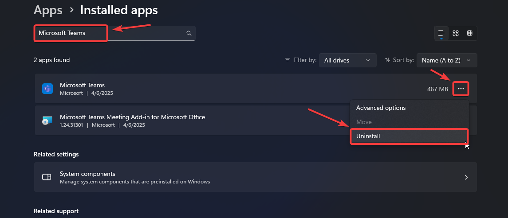
Task: Click the Teams Meeting Add-in installer icon
Action: click(47, 121)
